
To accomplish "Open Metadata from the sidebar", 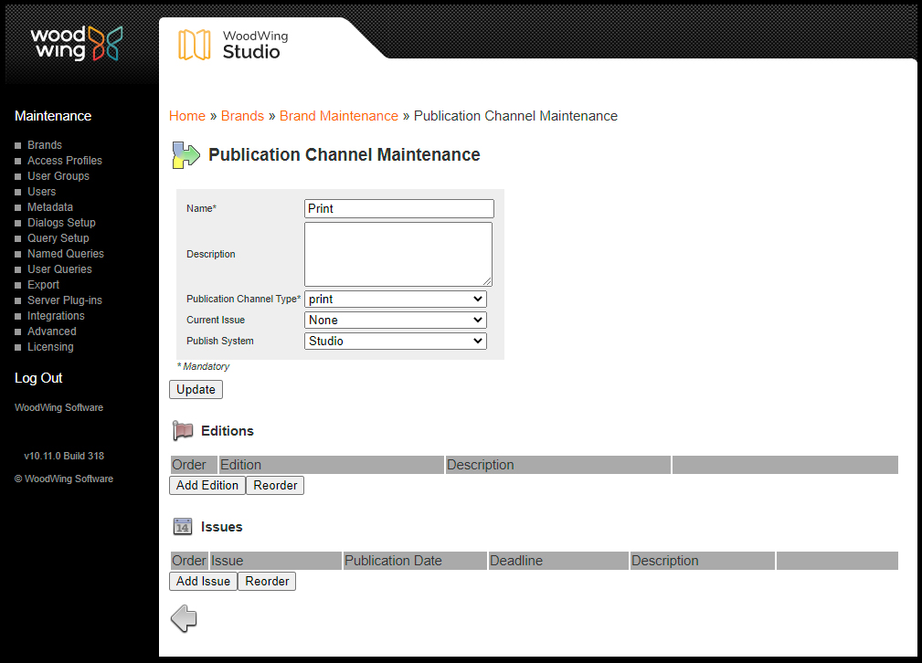I will coord(49,206).
